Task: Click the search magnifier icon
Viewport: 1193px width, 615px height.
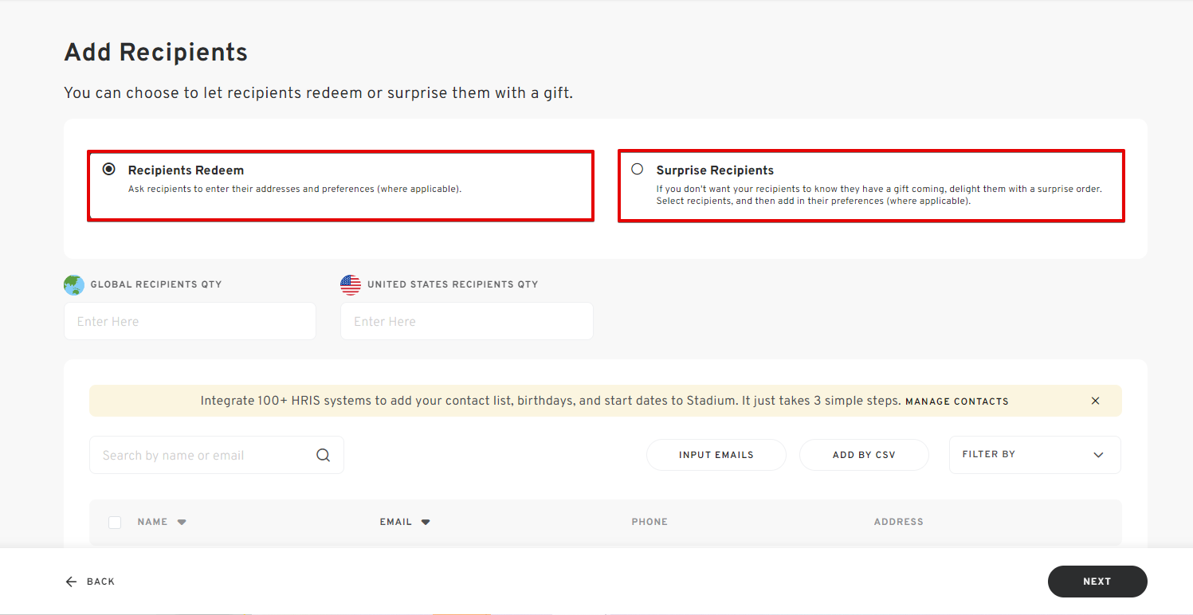Action: pyautogui.click(x=323, y=455)
